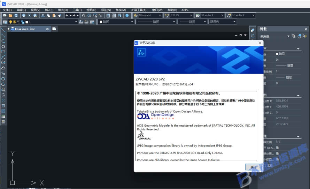Click the New drawing icon in toolbar
This screenshot has height=189, width=310.
pyautogui.click(x=5, y=15)
